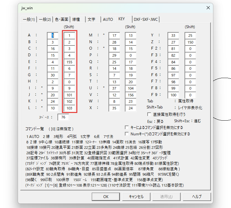This screenshot has width=231, height=208.
Task: Click the Shift+Q field showing 17
Action: [131, 62]
